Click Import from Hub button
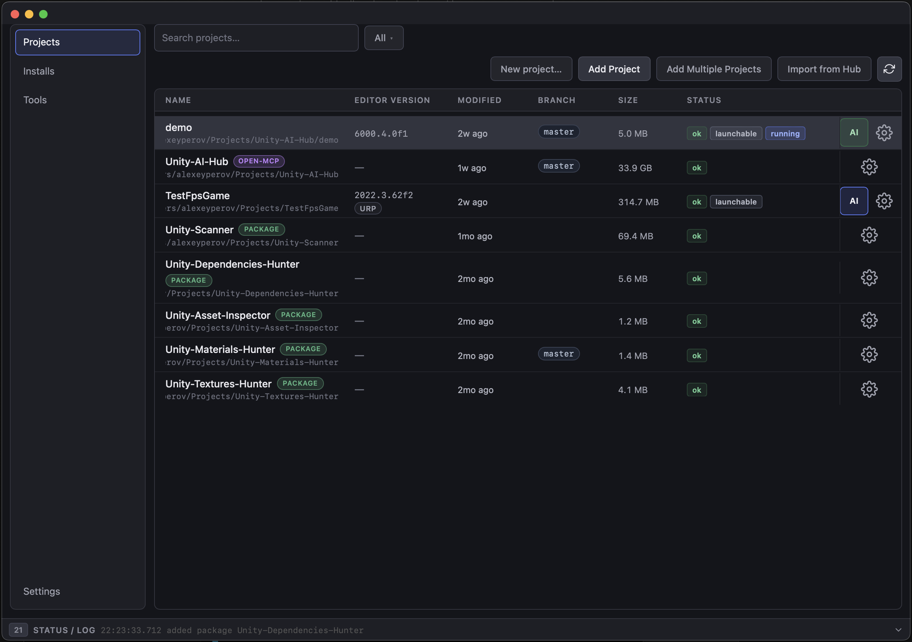 (824, 69)
